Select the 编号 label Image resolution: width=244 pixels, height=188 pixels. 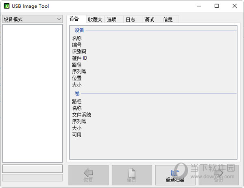tap(77, 45)
